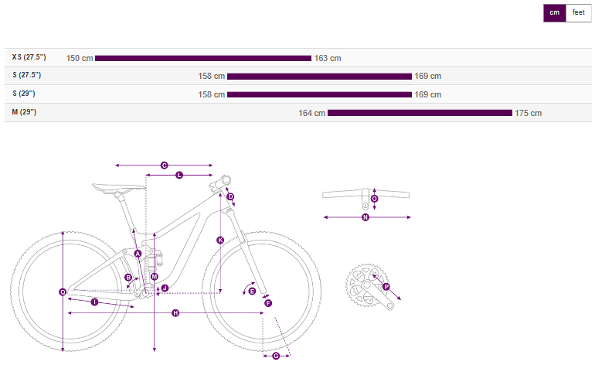Select the D marker near the stem
Viewport: 595px width, 365px height.
230,196
